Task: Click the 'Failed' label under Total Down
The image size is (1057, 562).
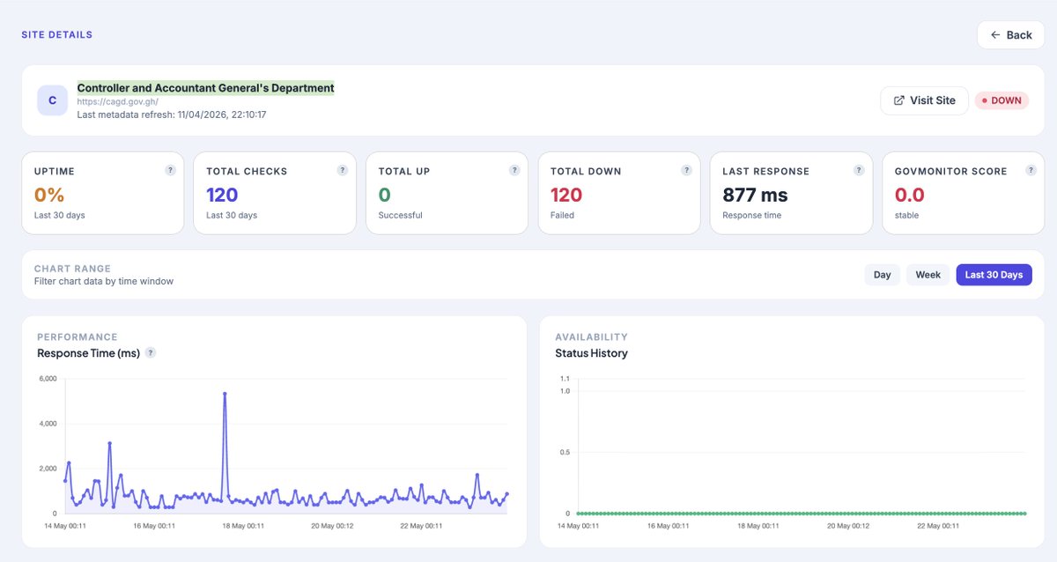Action: (x=562, y=215)
